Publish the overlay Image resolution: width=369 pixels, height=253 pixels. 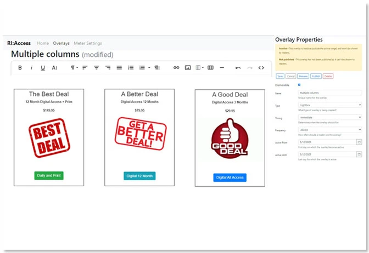pos(316,76)
